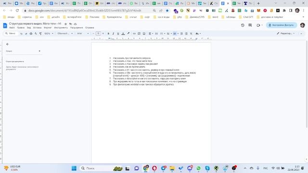Show all comments via header icon
The image size is (308, 173).
[250, 25]
